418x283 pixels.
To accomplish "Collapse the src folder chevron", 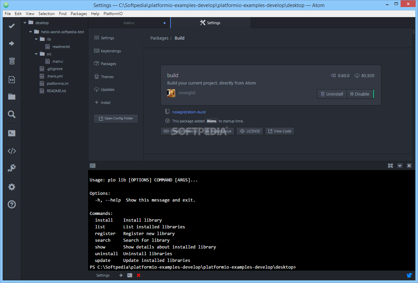I will [37, 54].
